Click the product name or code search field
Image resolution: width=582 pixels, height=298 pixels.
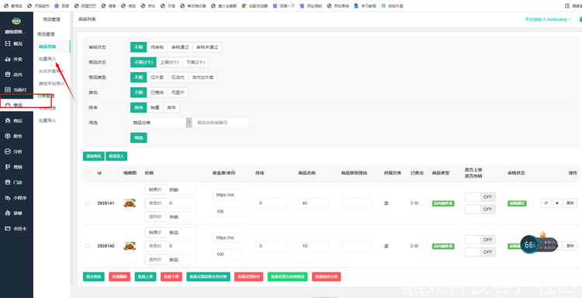pyautogui.click(x=221, y=123)
